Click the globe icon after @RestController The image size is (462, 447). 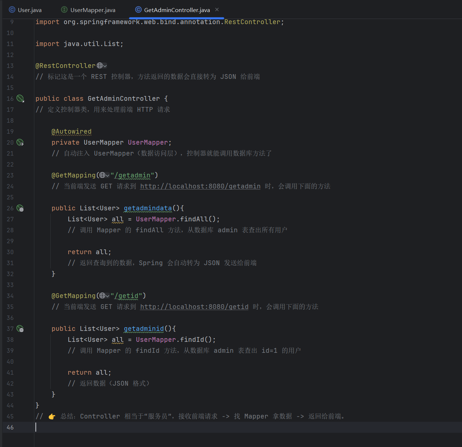click(100, 66)
